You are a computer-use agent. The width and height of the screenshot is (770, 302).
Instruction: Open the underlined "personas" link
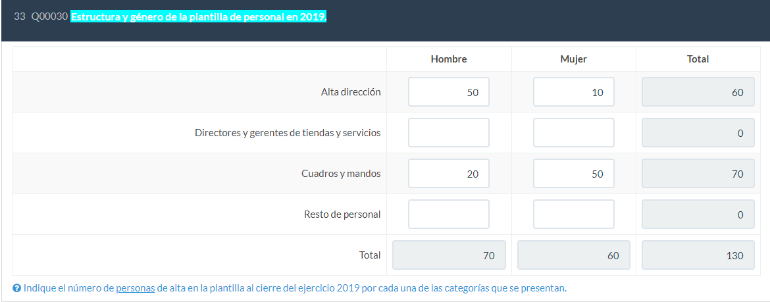(135, 288)
